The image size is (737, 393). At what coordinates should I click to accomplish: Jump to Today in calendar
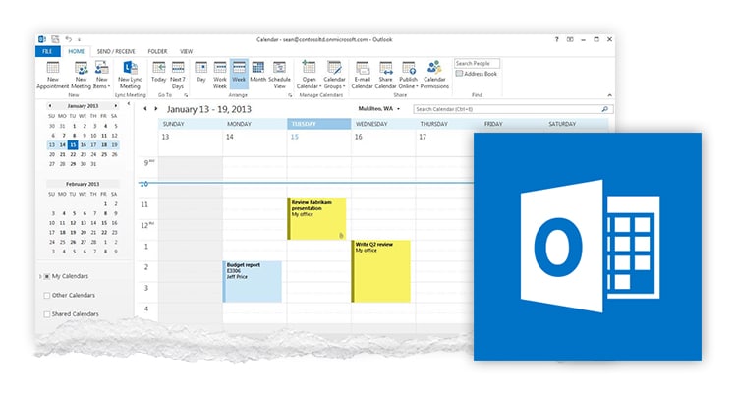click(159, 73)
